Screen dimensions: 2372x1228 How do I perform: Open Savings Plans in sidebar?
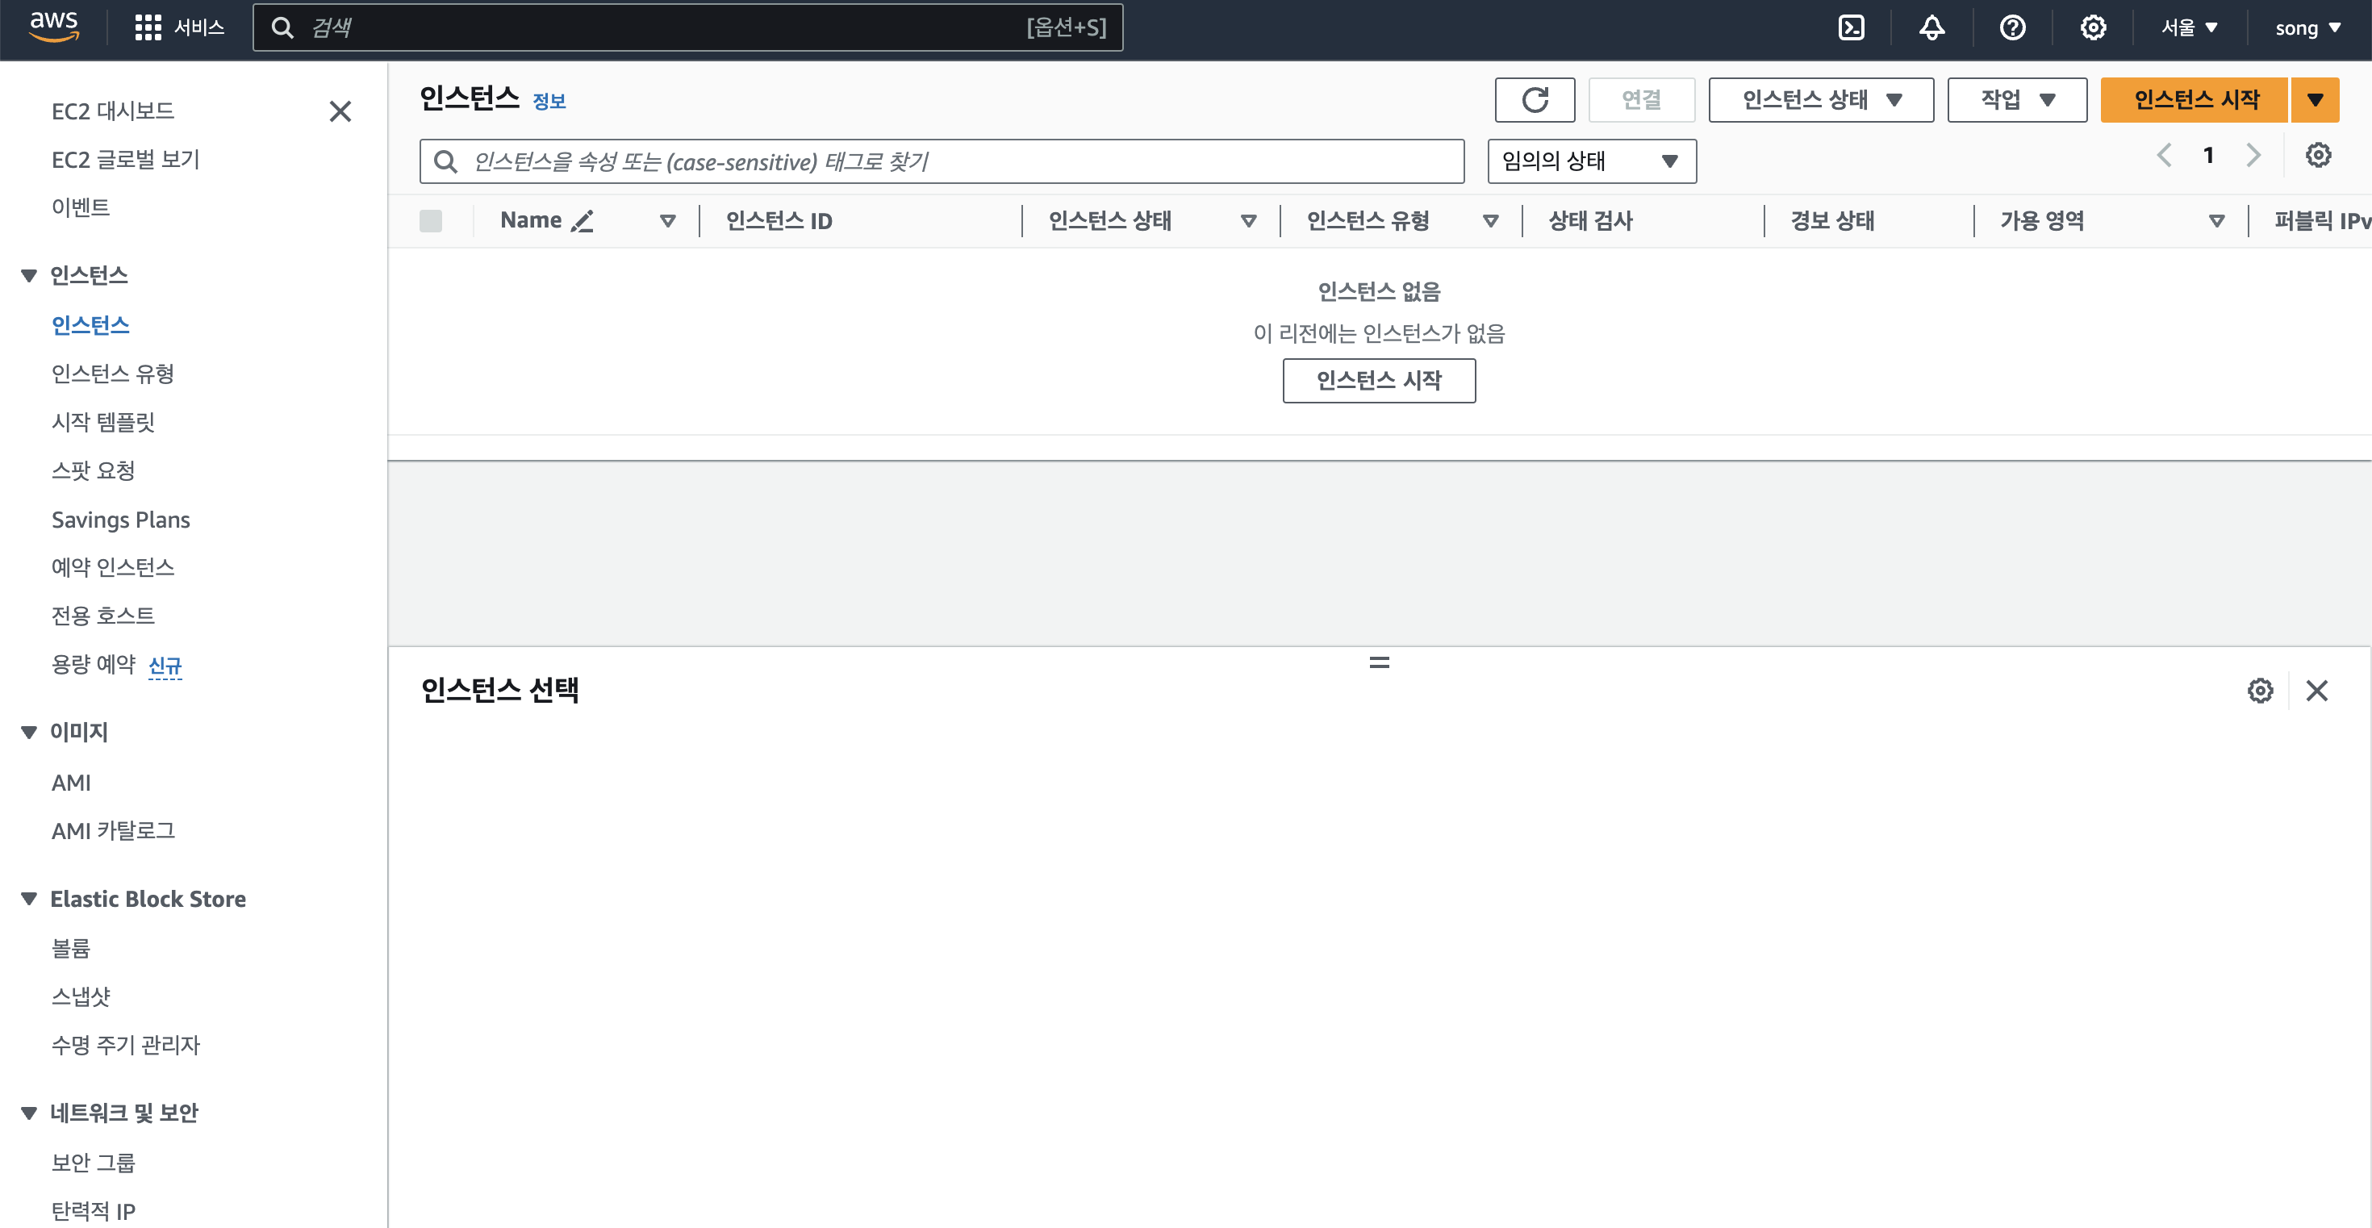click(x=121, y=520)
